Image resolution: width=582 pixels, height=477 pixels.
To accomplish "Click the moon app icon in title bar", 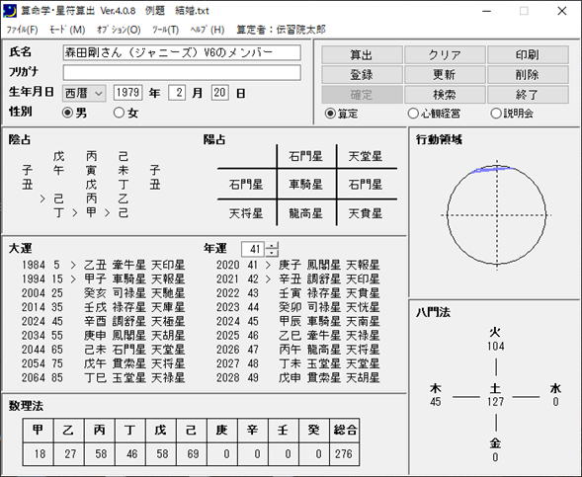I will (10, 11).
